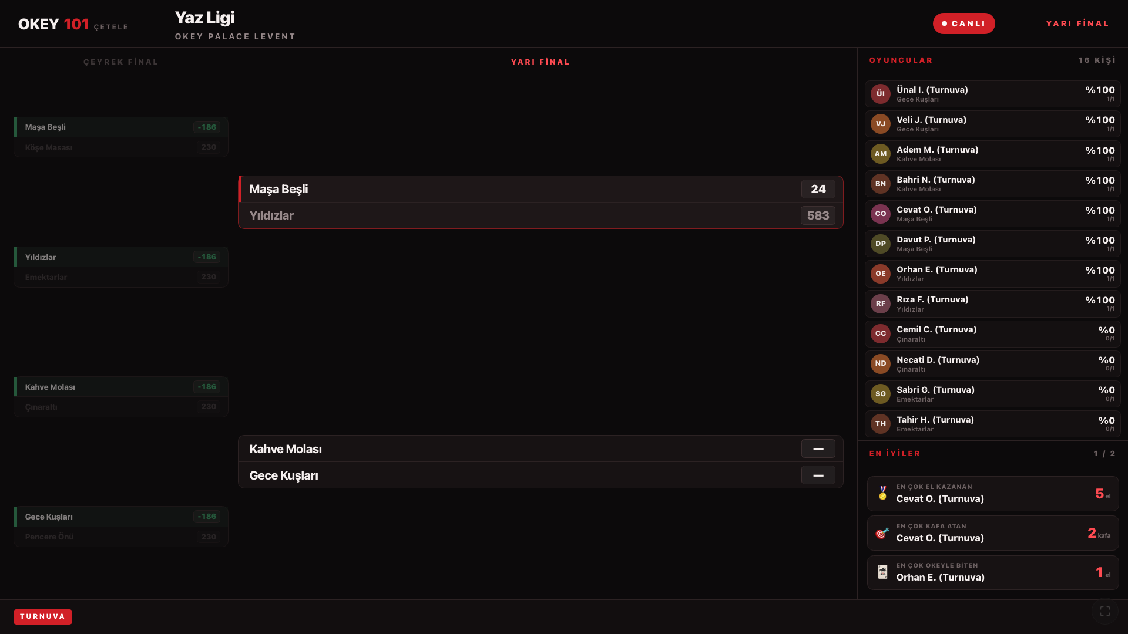Screen dimensions: 1128x634
Task: Select the Necati D. player entry
Action: coord(992,364)
